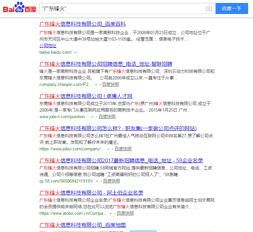
Task: Click the https://www.jobui.com/company/... URL text
Action: click(x=72, y=149)
